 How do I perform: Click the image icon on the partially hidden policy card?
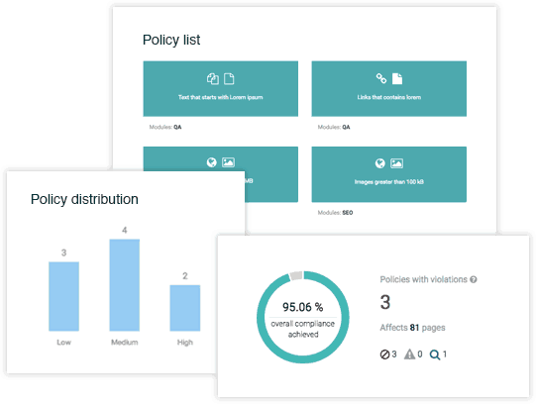(x=228, y=162)
